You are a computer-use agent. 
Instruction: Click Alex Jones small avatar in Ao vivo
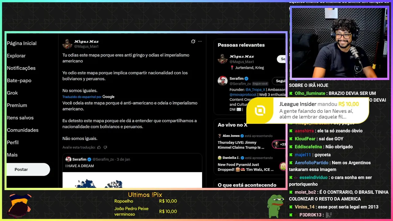tap(220, 136)
